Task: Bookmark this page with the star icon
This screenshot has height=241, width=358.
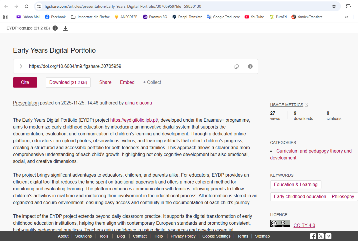Action: [x=334, y=6]
